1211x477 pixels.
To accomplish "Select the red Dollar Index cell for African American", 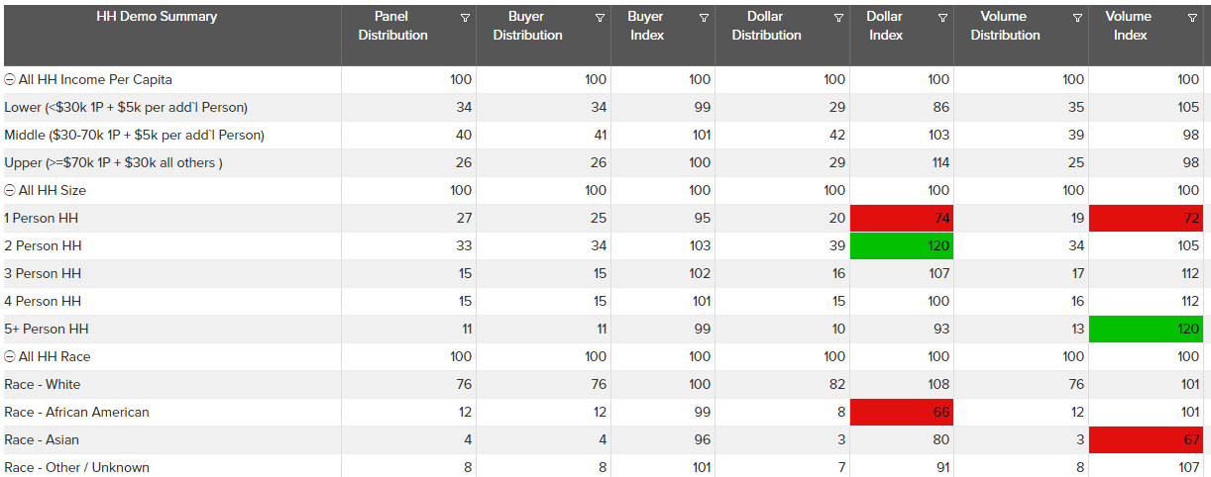I will 901,413.
